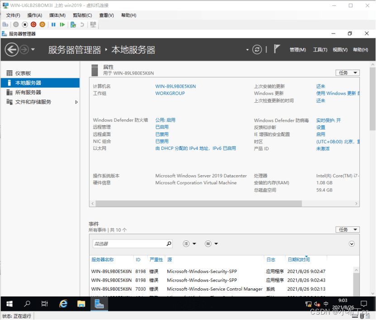The width and height of the screenshot is (376, 320).
Task: Open the dropdown arrow left of Refresh
Action: 247,50
